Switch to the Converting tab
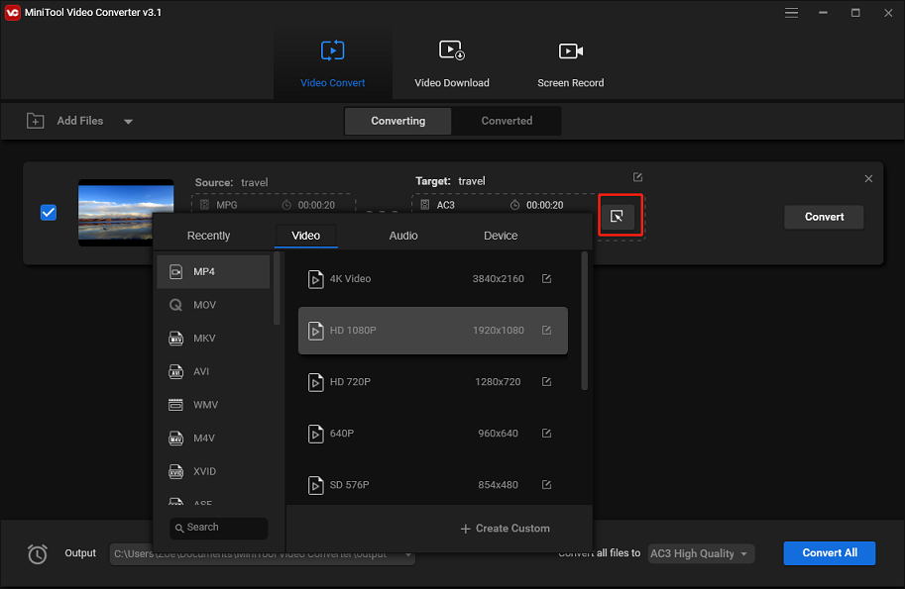905x589 pixels. [x=397, y=121]
